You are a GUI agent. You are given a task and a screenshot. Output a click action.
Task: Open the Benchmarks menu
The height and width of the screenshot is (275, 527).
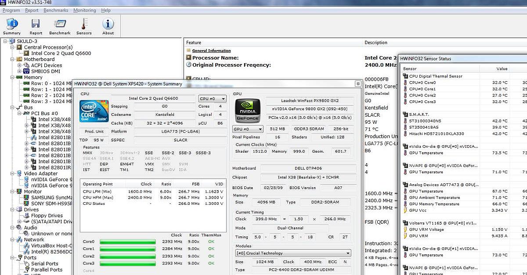(55, 10)
